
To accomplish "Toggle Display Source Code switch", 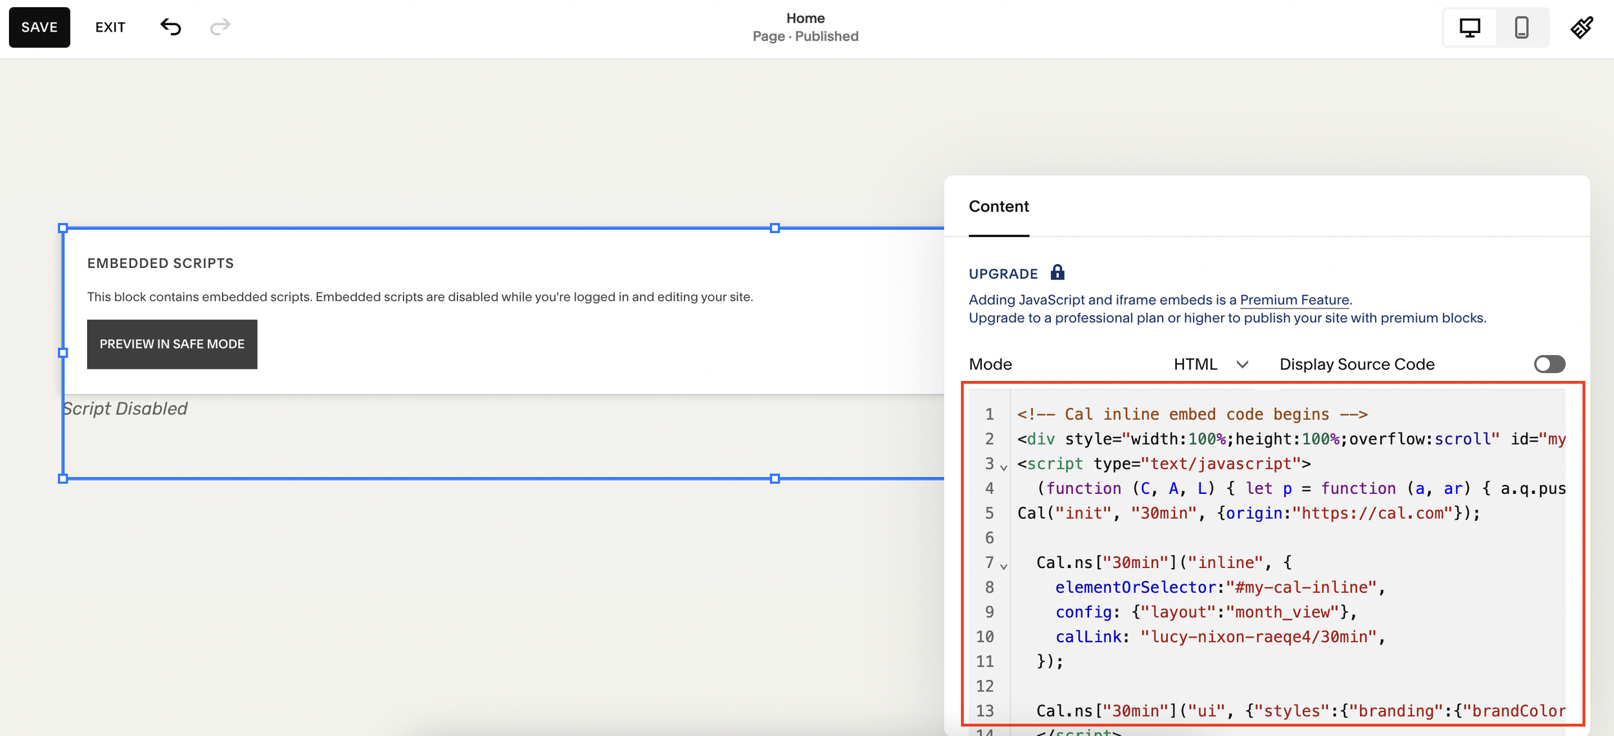I will [x=1549, y=364].
